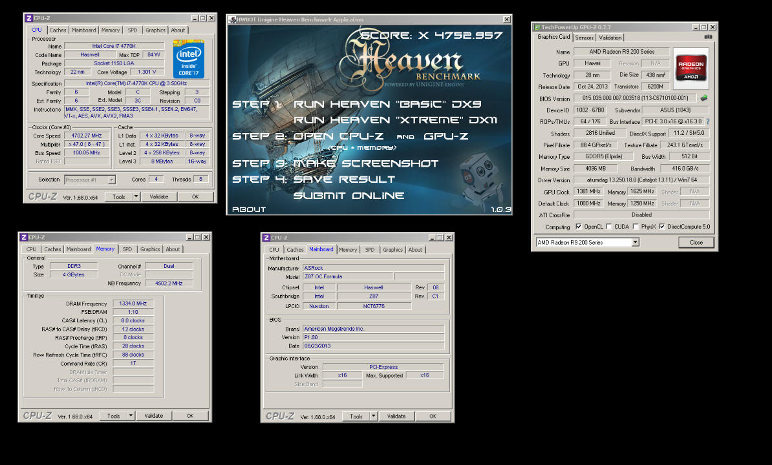Image resolution: width=772 pixels, height=465 pixels.
Task: Click OK in Mainboard CPU-Z window
Action: pyautogui.click(x=433, y=417)
